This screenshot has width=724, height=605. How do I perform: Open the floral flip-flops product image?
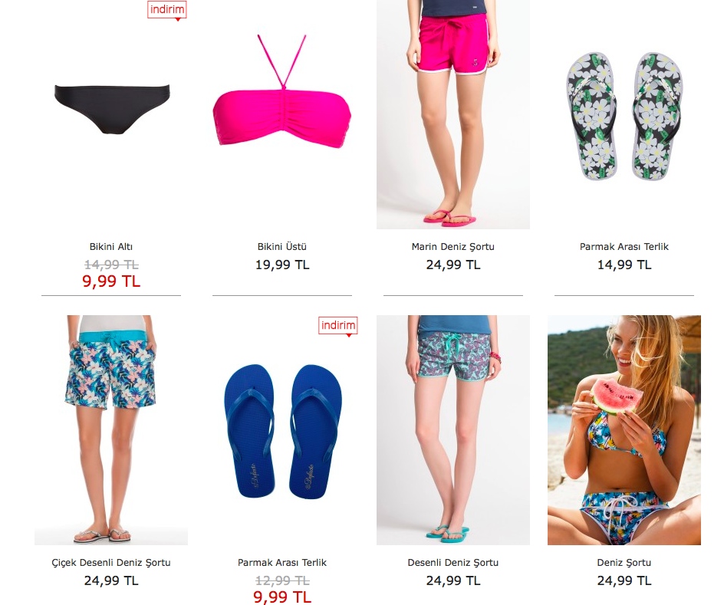pyautogui.click(x=624, y=114)
